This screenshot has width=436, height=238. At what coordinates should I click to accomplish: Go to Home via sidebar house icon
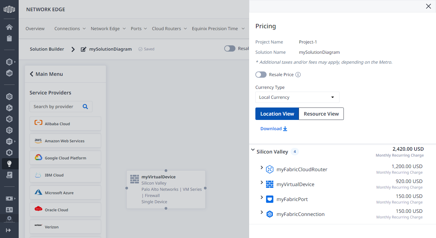tap(9, 27)
